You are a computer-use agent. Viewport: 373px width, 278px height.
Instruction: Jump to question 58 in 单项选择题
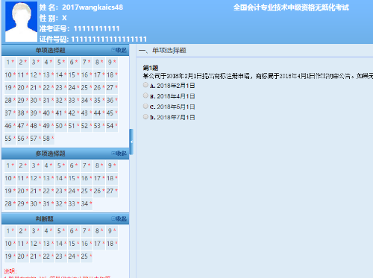tap(48, 139)
